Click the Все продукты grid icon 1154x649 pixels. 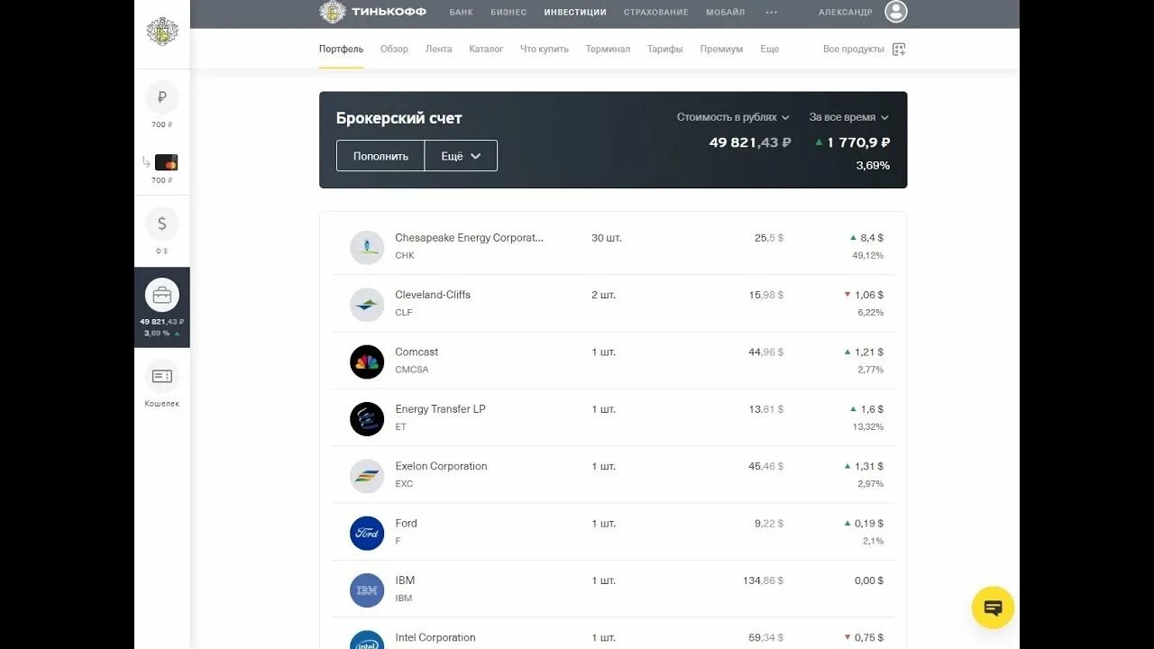899,50
